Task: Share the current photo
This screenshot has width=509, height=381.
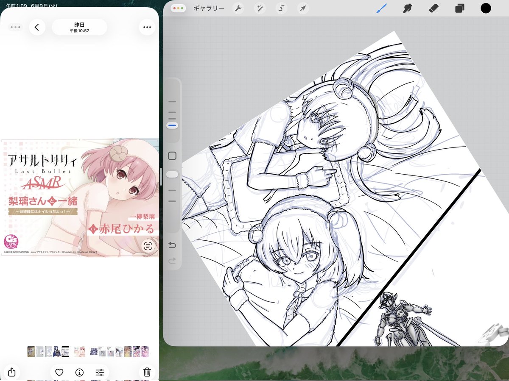Action: (x=12, y=372)
